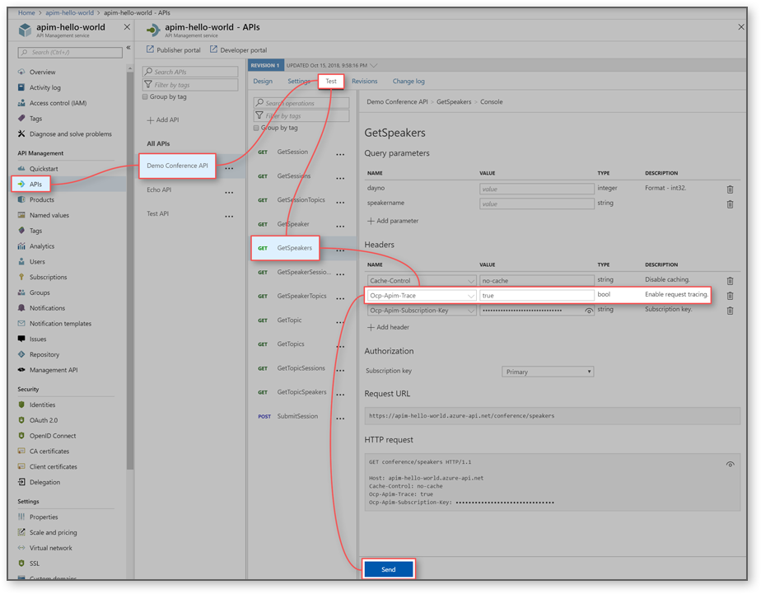Open more options for GetSession operation
This screenshot has height=594, width=761.
340,155
